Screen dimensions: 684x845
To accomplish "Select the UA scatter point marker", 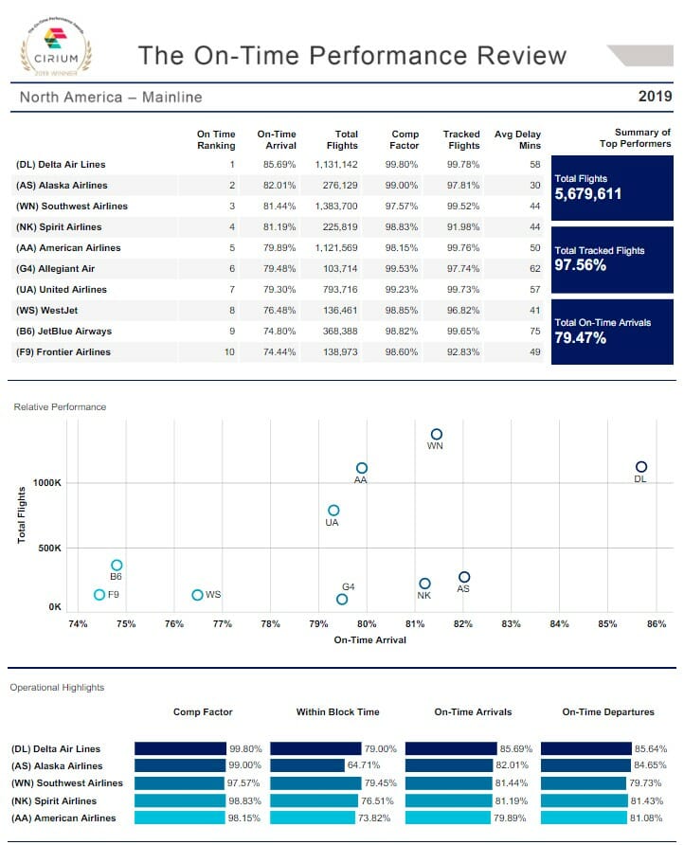I will [x=333, y=511].
